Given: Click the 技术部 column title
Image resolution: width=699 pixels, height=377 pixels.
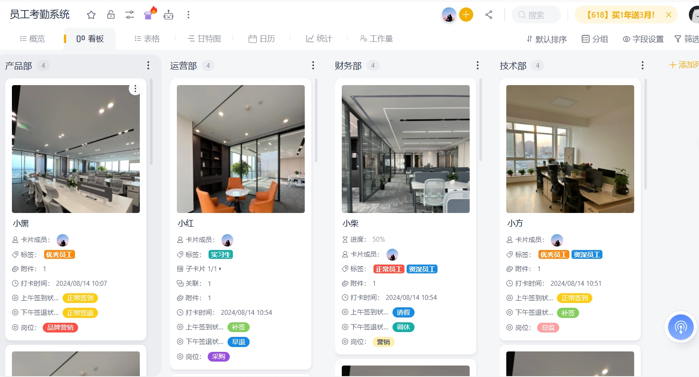Looking at the screenshot, I should [513, 66].
